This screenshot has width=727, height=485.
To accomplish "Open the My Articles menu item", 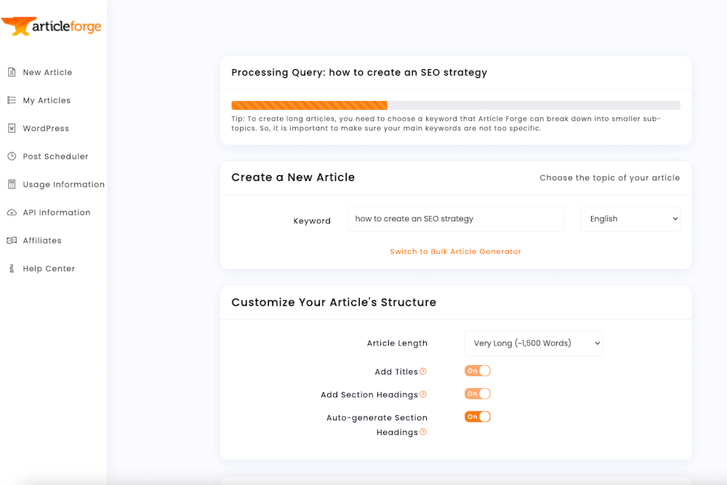I will (x=47, y=100).
